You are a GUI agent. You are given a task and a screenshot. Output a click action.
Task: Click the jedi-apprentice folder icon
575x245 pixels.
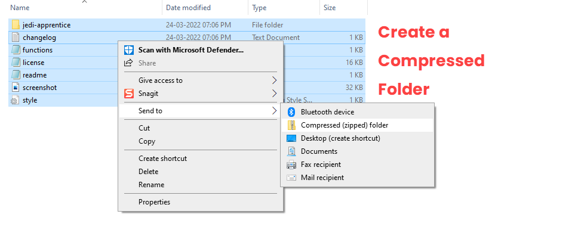point(16,25)
